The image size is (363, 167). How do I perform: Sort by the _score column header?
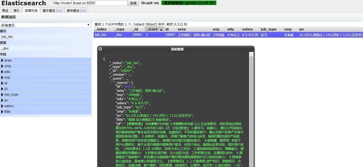[154, 29]
